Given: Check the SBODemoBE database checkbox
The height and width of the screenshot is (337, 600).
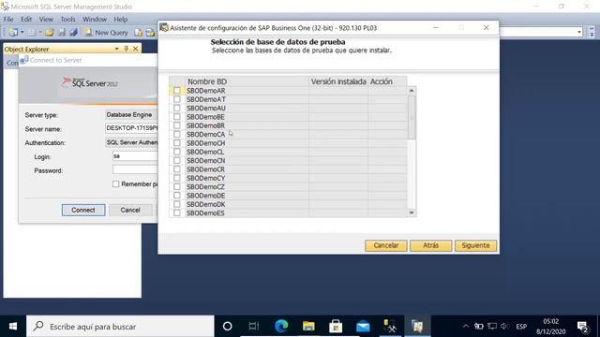Looking at the screenshot, I should [177, 117].
